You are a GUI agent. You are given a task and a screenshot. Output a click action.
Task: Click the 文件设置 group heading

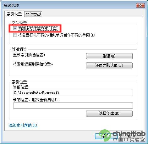19,23
